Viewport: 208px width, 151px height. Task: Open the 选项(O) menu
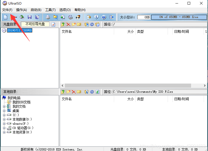tap(65, 10)
